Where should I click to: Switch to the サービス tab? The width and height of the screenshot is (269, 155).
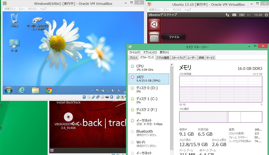[x=210, y=58]
